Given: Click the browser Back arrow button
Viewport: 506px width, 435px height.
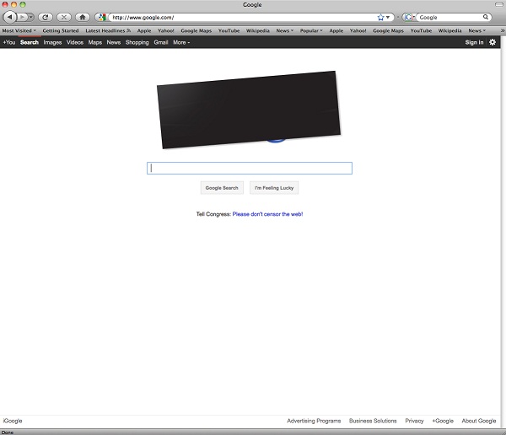Looking at the screenshot, I should point(11,17).
